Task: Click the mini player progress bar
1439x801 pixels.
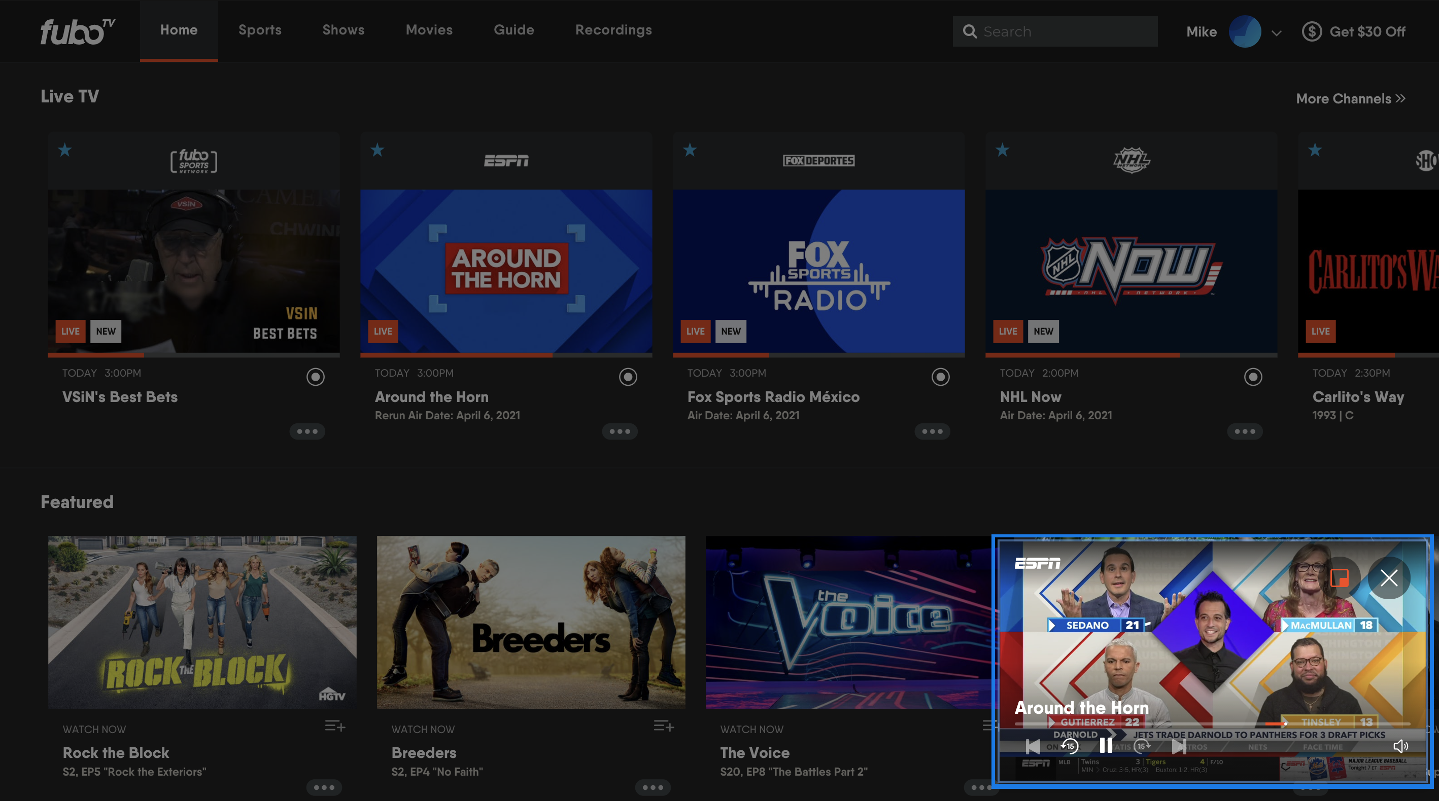Action: click(1212, 724)
